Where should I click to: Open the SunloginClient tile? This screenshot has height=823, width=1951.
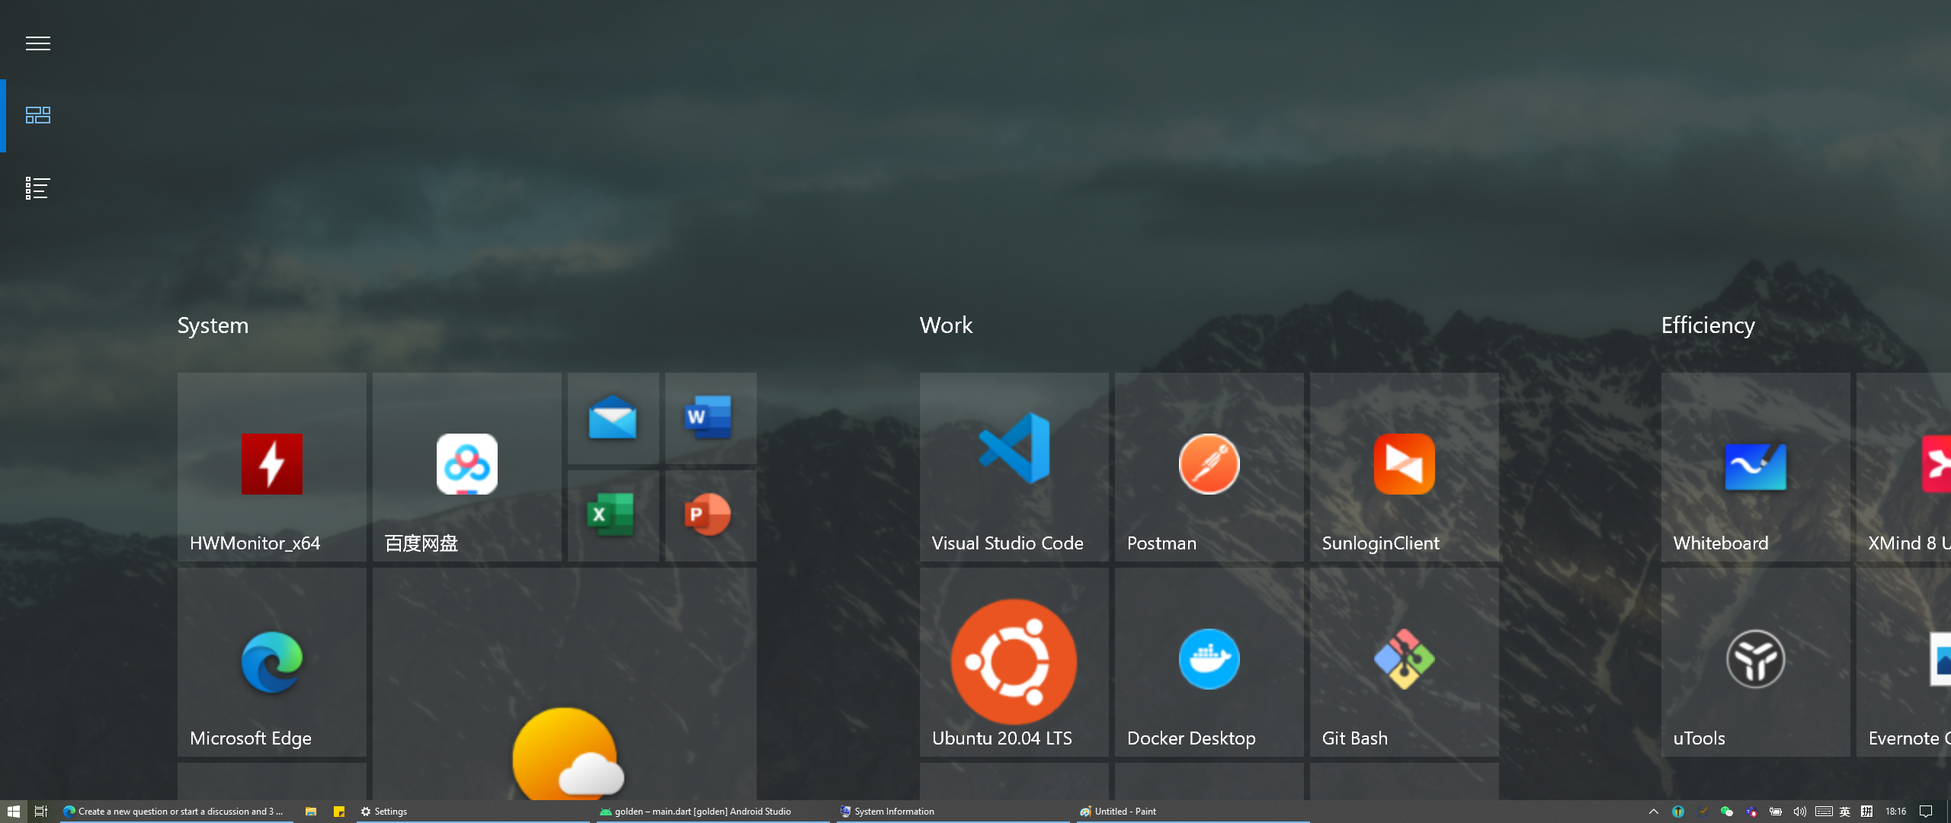(x=1404, y=466)
